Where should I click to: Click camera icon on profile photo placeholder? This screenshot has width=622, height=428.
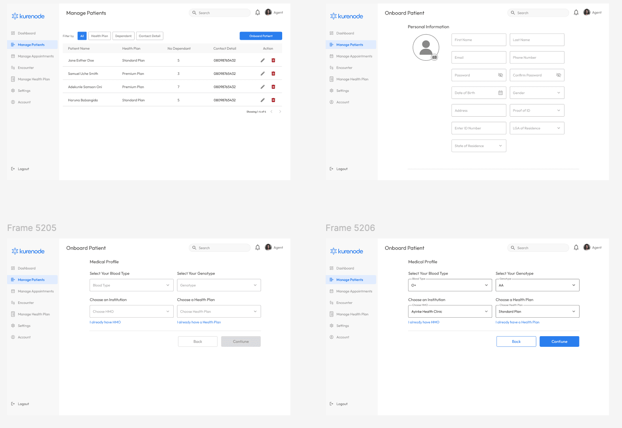435,57
